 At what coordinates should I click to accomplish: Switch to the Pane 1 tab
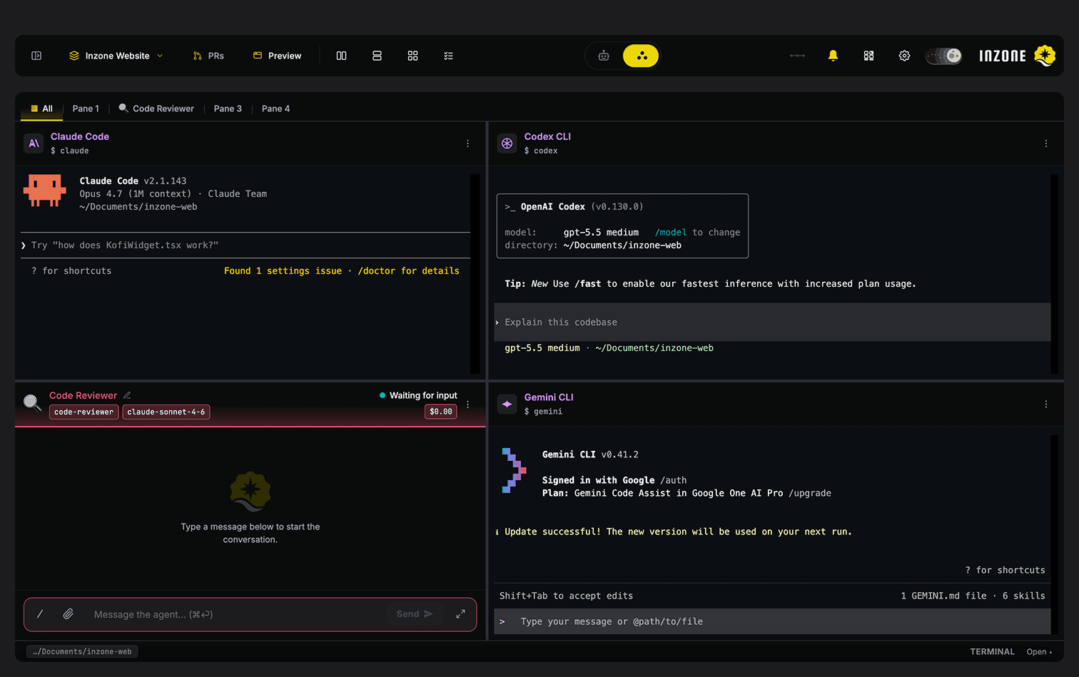[x=86, y=108]
